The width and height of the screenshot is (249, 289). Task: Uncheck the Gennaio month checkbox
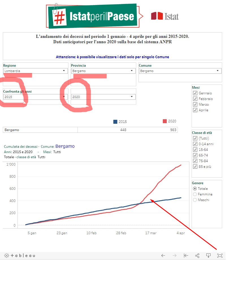(x=195, y=93)
